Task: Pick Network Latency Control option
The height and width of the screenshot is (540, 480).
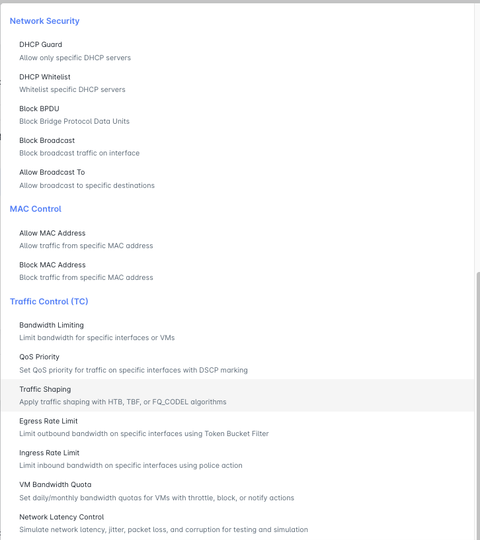Action: pos(61,517)
